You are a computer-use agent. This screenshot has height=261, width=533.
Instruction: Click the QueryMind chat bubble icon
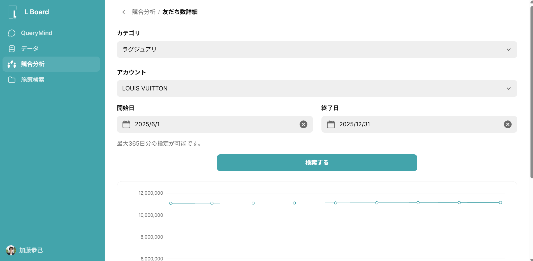12,33
